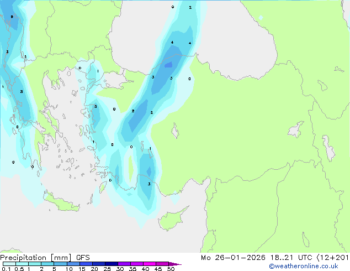The image size is (350, 271).
Task: Click the "40" legend value
Action: click(x=145, y=269)
